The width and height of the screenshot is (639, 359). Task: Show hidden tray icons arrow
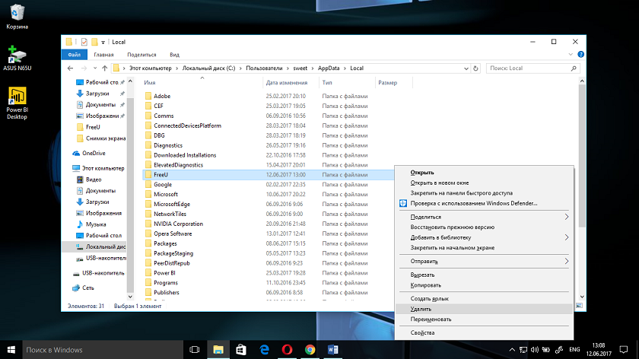512,350
